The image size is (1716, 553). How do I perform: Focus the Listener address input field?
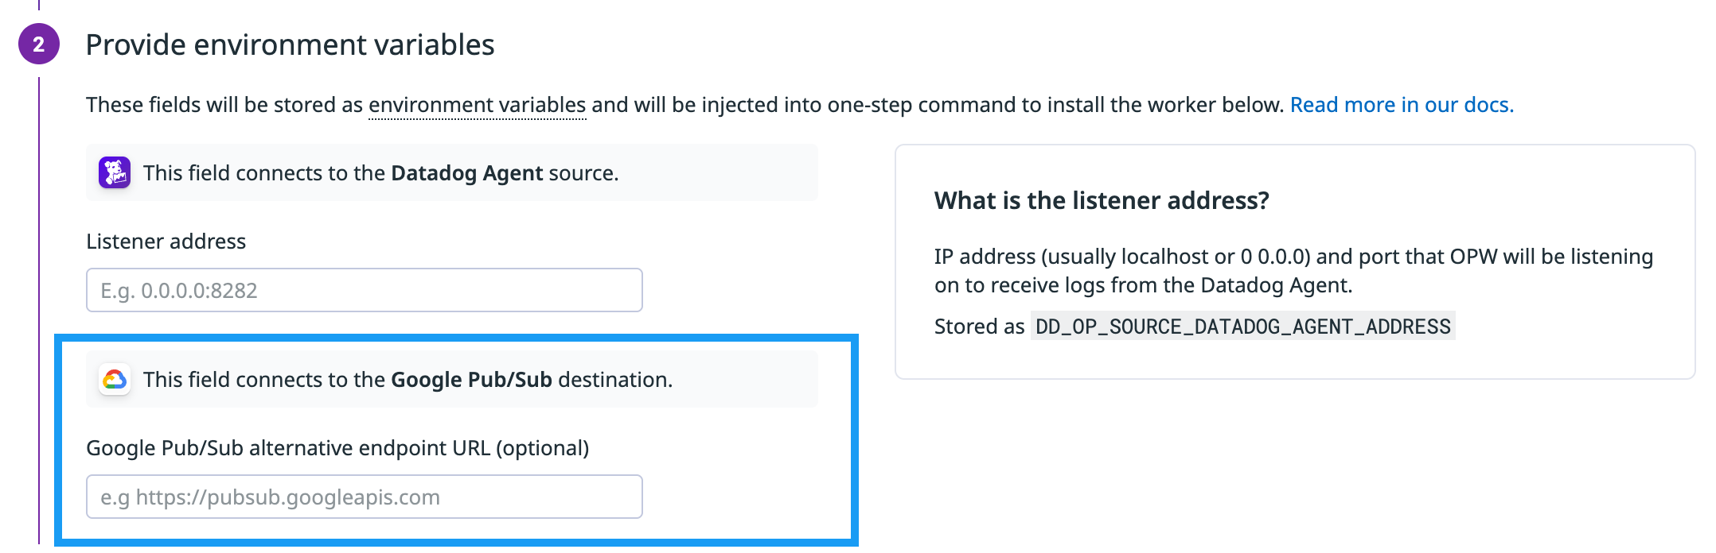(365, 290)
